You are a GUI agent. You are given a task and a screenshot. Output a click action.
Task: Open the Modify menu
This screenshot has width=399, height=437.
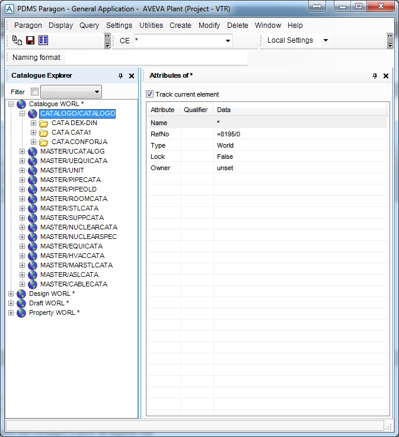coord(209,25)
